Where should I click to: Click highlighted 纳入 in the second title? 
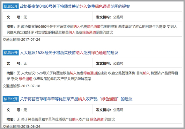tap(79, 53)
